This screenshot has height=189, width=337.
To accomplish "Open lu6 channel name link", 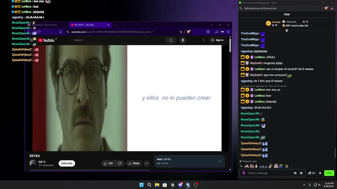I will tap(41, 162).
